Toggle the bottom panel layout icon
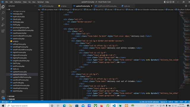 (x=168, y=2)
